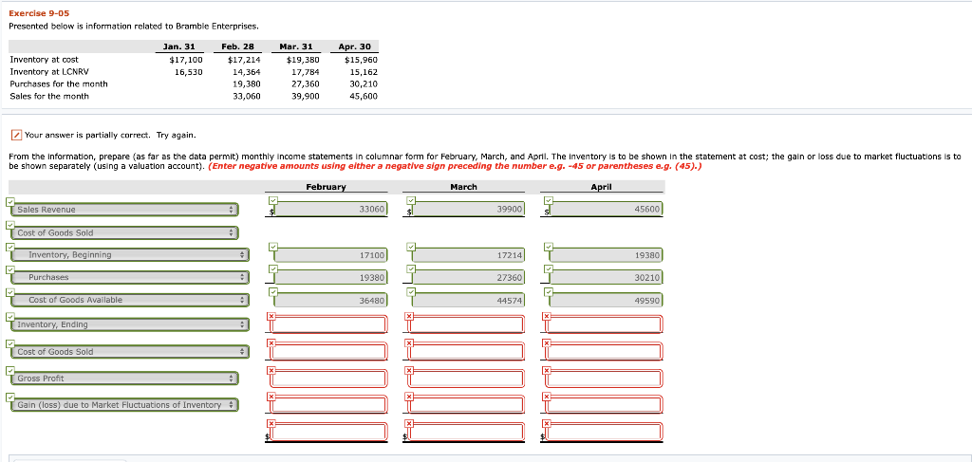Click the Feb. 28 inventory at cost value $17,214
This screenshot has height=462, width=972.
(x=244, y=60)
